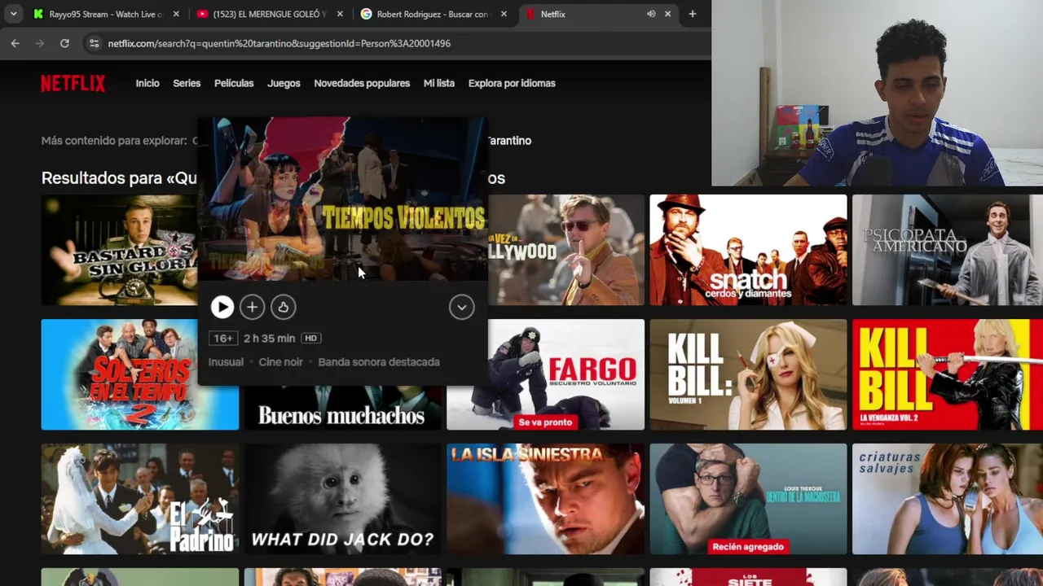Open Psicópata Americano thumbnail
Viewport: 1043px width, 586px height.
pos(948,250)
